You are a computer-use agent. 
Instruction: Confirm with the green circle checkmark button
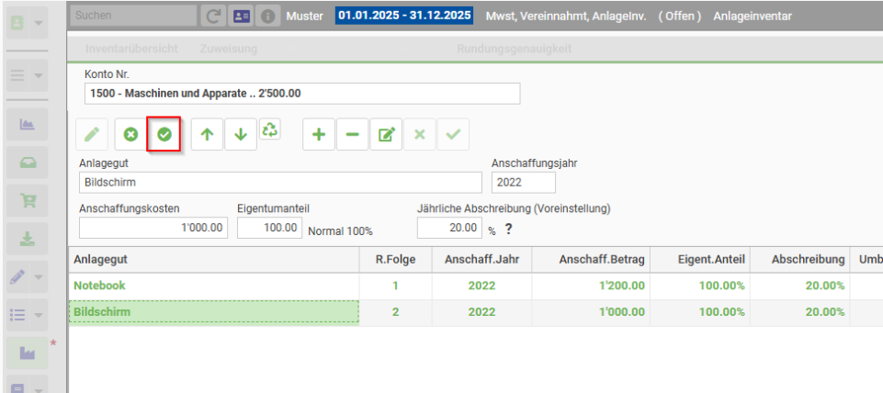coord(164,135)
